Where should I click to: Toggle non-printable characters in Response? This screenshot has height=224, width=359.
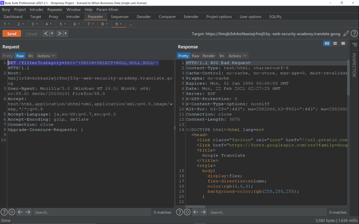tap(222, 56)
